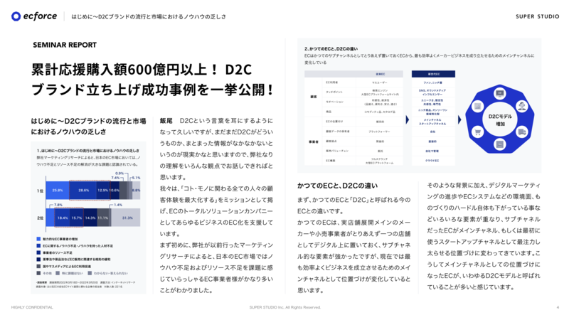Click the section heading かつてのECと、D2Cの違い
The image size is (569, 320).
(337, 186)
